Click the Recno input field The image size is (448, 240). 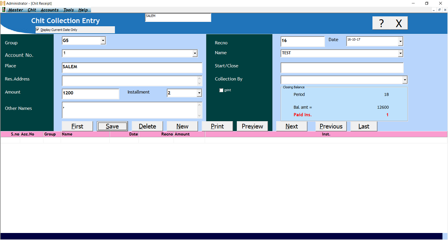(x=302, y=41)
